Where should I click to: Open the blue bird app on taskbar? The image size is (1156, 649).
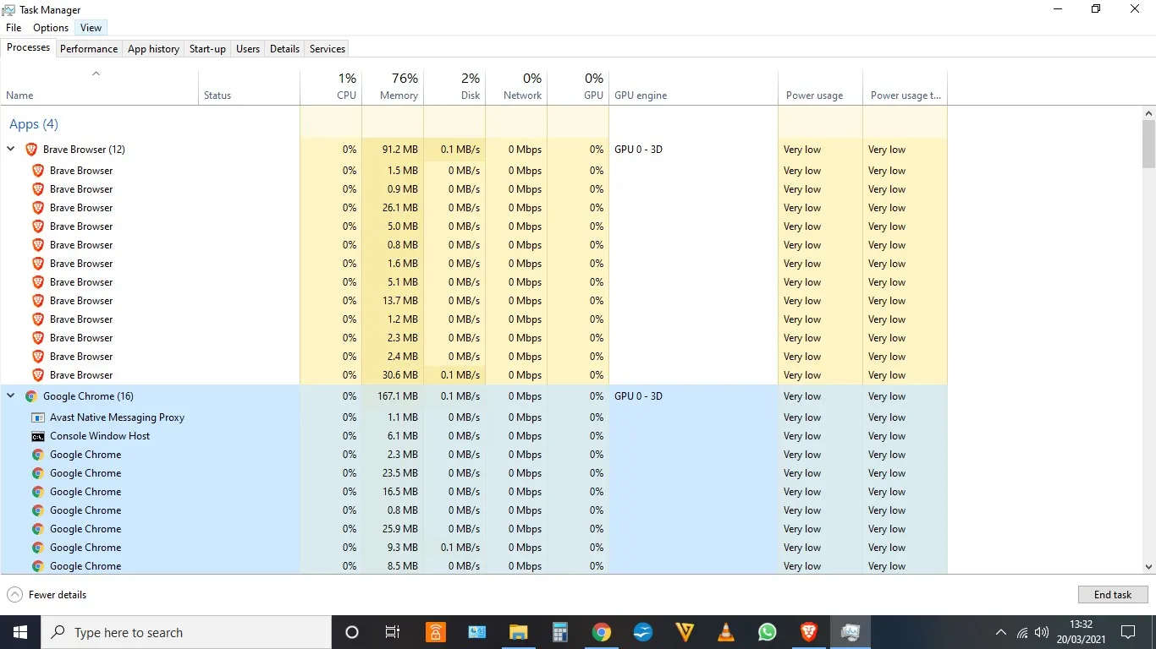642,632
